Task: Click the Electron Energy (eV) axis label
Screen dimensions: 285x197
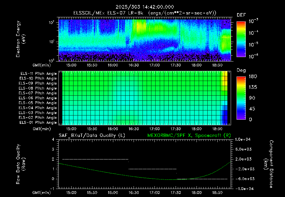Action: pyautogui.click(x=21, y=39)
